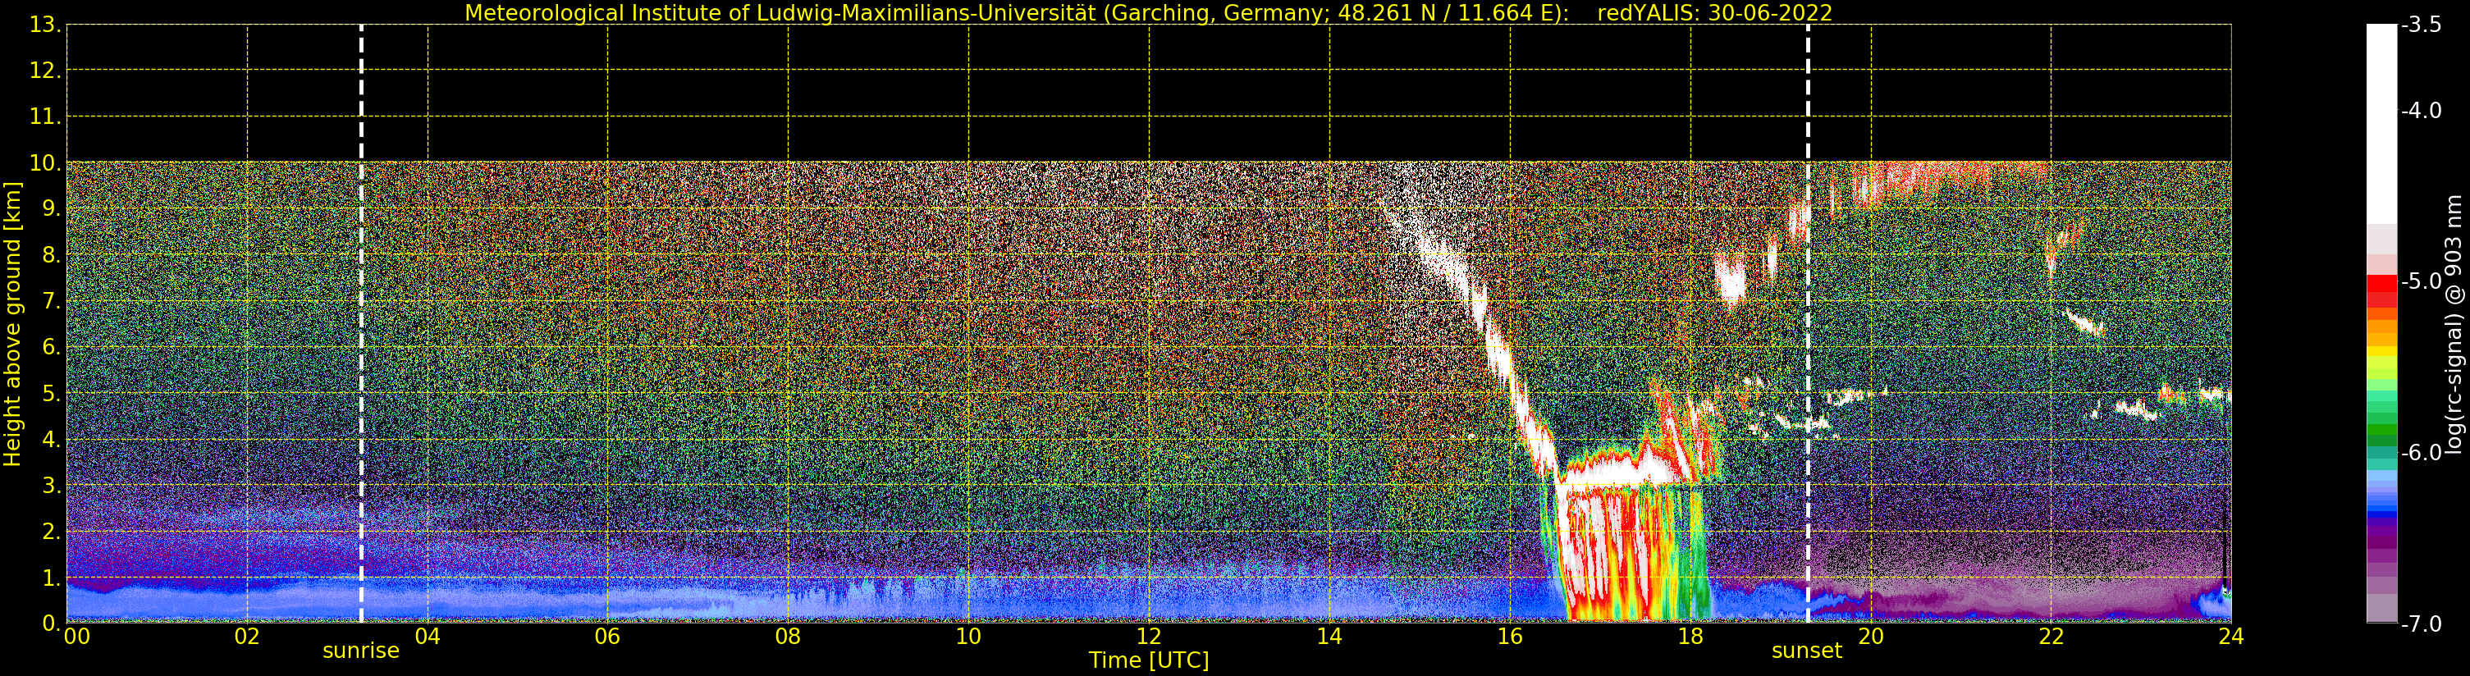Click the red band of the colorbar
2470x676 pixels.
2381,290
